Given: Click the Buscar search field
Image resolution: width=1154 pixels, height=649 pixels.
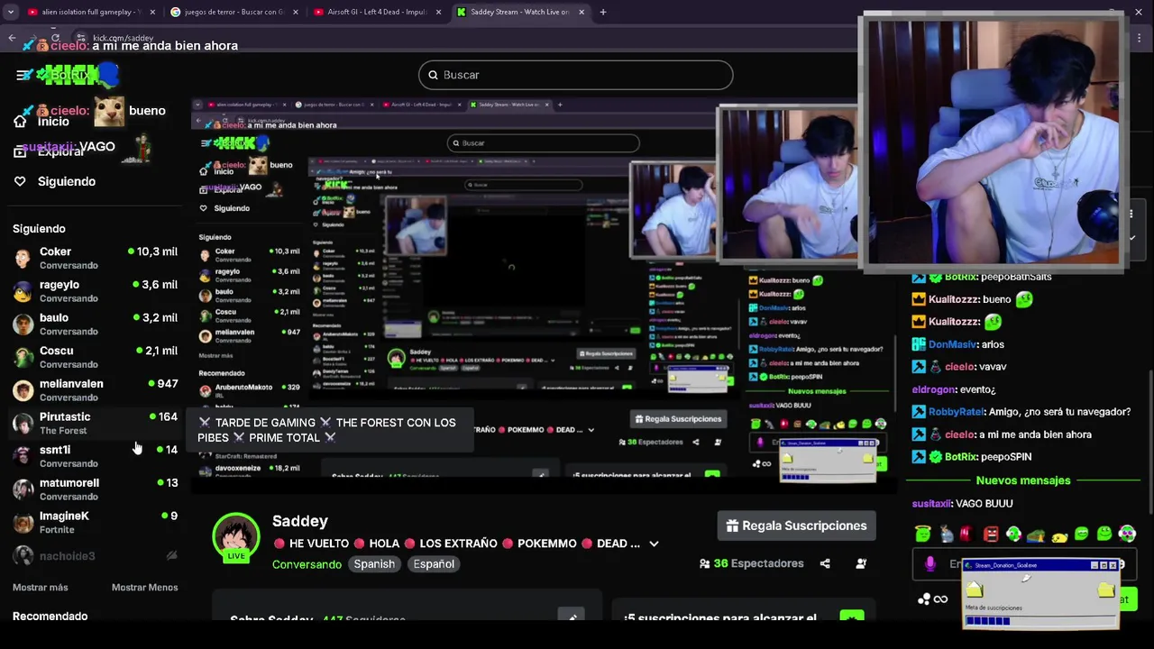Looking at the screenshot, I should 575,75.
